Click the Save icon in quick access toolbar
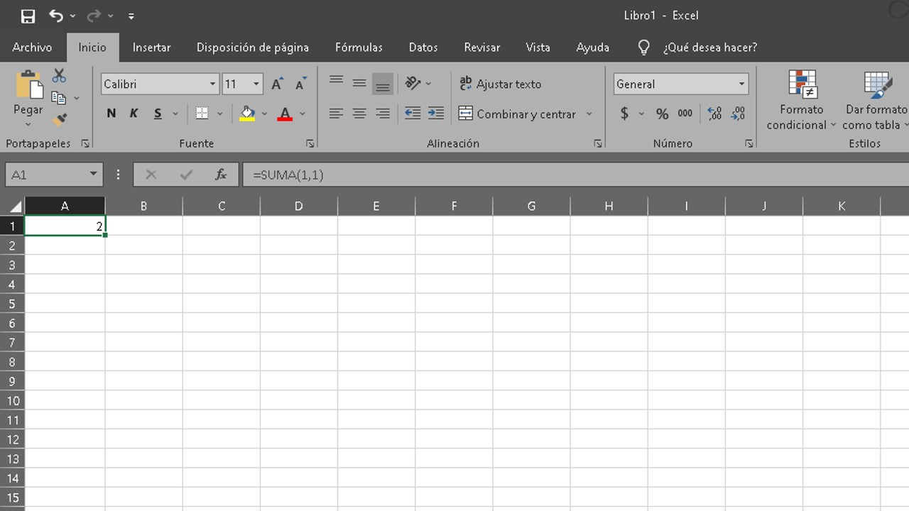The image size is (909, 511). 28,16
